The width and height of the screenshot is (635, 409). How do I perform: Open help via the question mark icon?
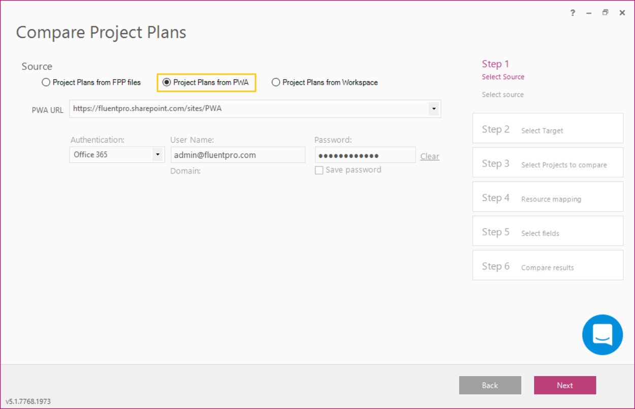coord(573,13)
